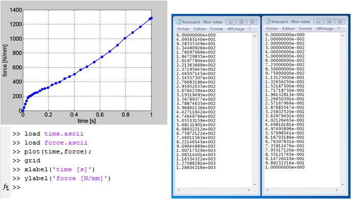Close the time.ascii Notepad window

click(340, 22)
